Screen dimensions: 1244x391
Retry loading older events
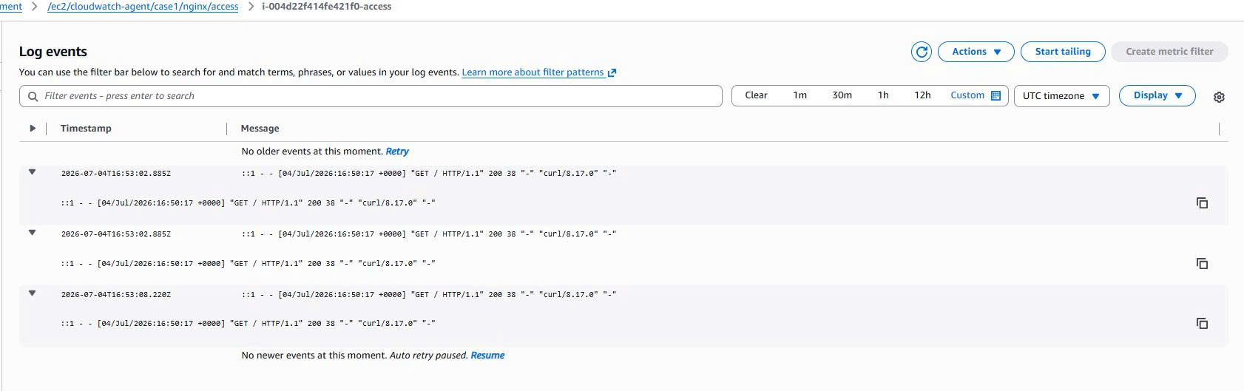pyautogui.click(x=397, y=152)
